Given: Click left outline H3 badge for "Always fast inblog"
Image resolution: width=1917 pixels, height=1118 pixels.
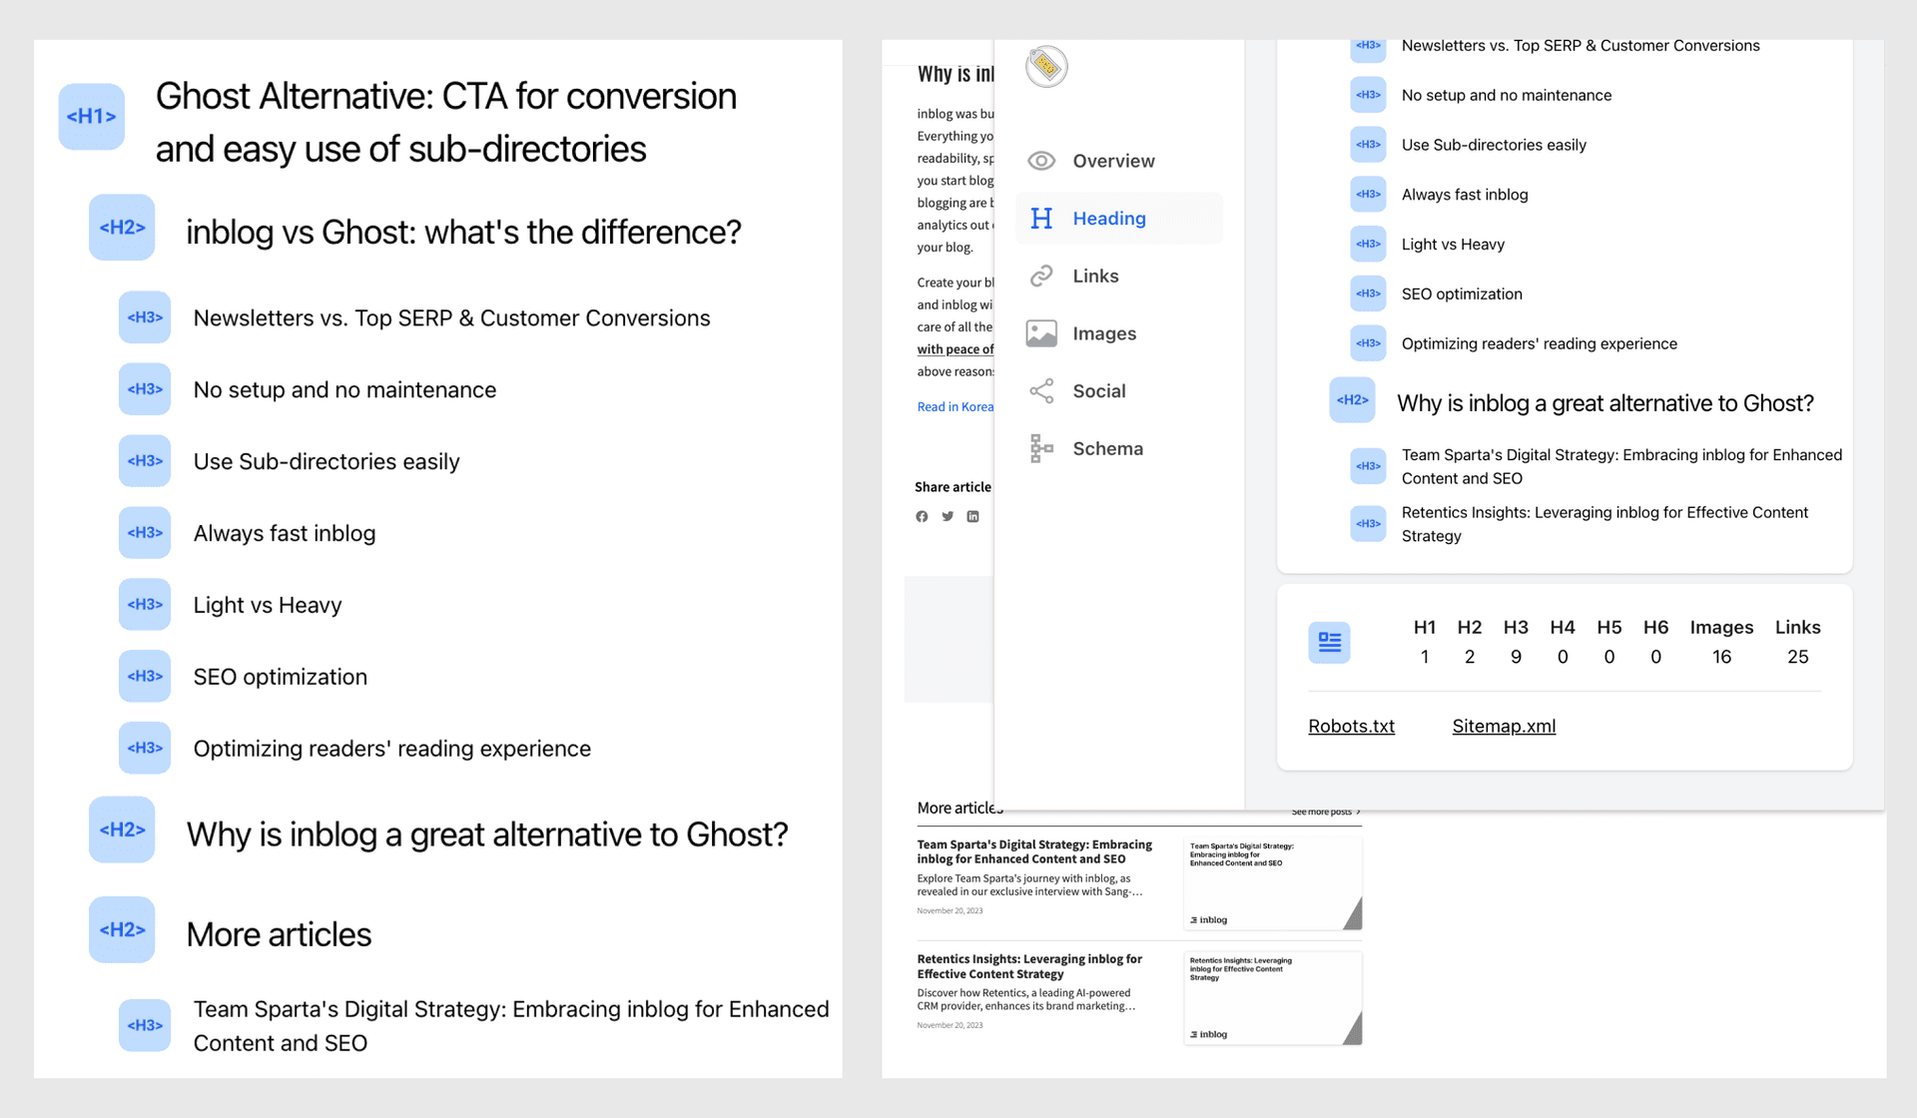Looking at the screenshot, I should point(145,533).
